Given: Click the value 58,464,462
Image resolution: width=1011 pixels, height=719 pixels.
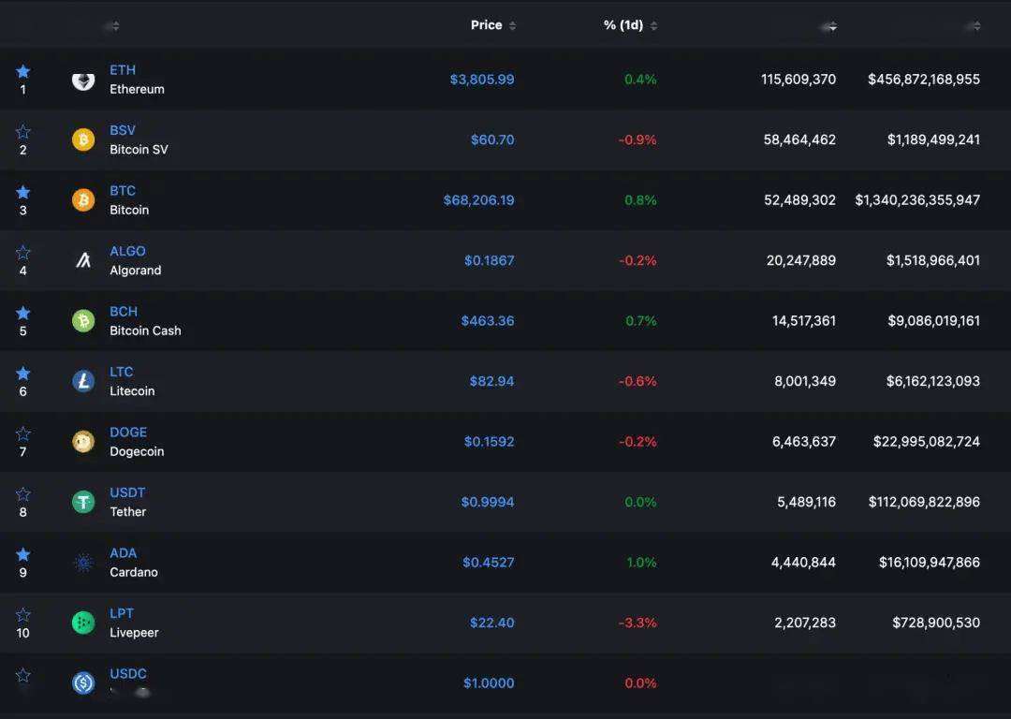Looking at the screenshot, I should click(799, 139).
